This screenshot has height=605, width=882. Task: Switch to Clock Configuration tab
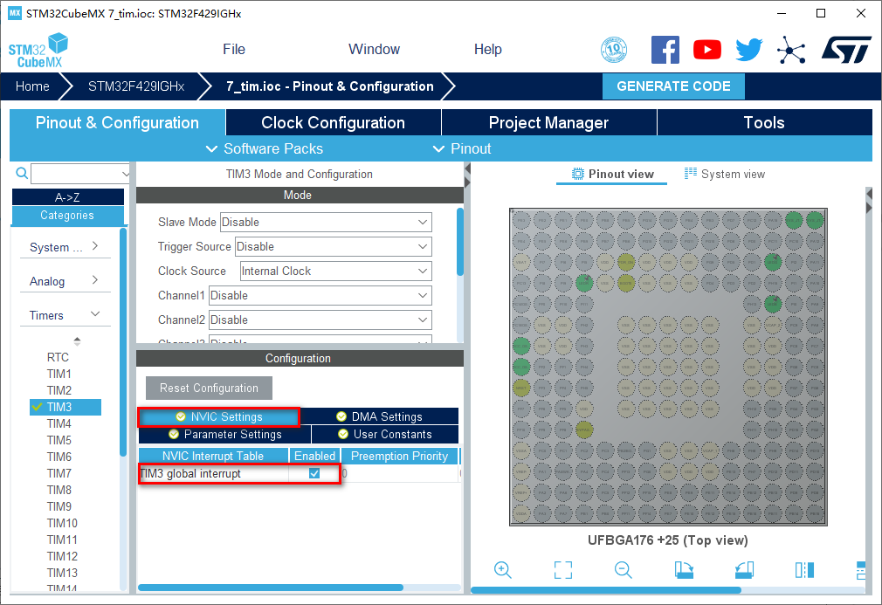(333, 123)
